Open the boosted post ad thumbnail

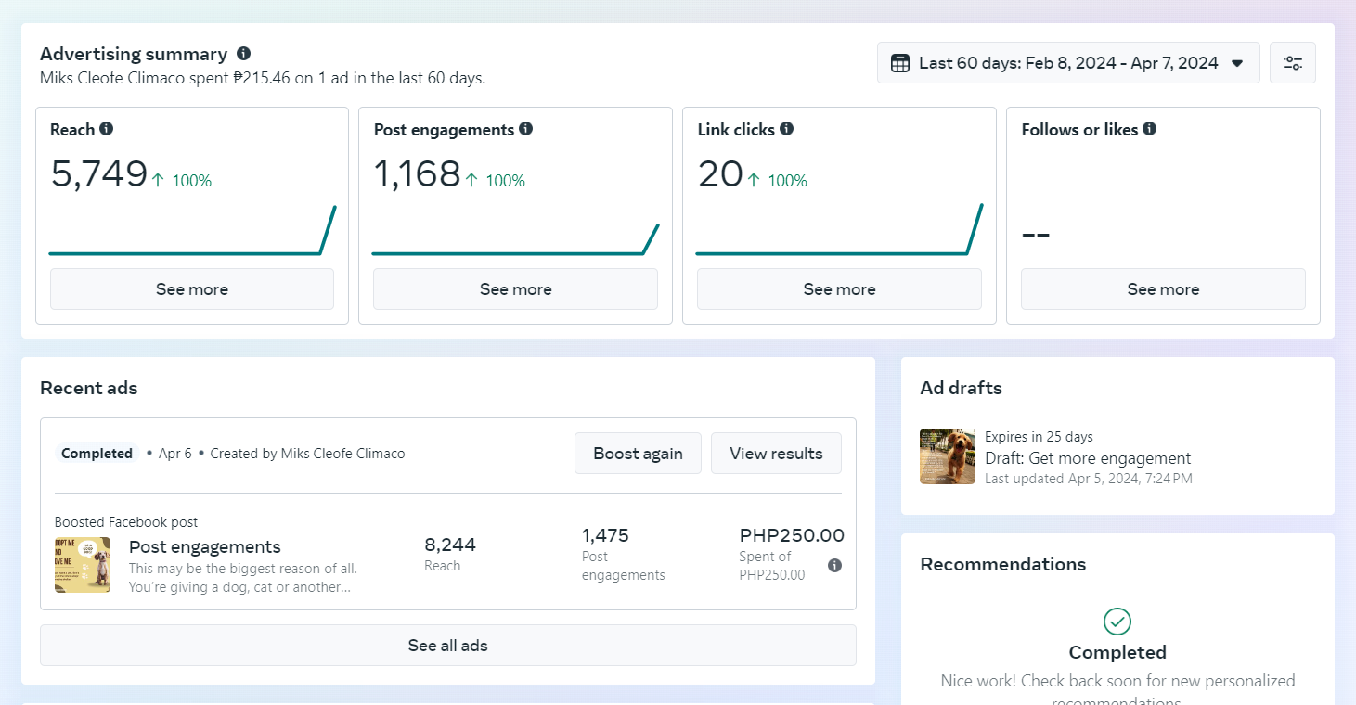click(83, 565)
